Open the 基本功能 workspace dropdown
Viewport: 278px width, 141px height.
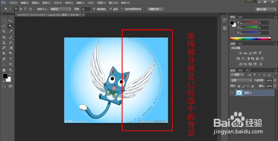point(266,9)
